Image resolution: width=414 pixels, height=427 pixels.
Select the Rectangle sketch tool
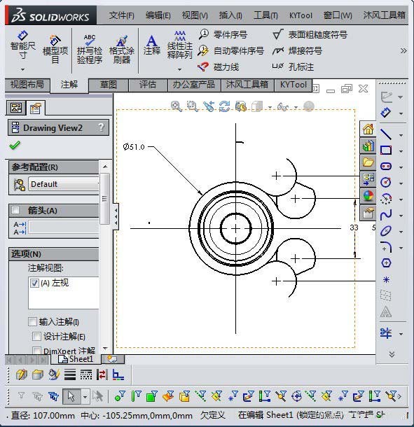(386, 150)
